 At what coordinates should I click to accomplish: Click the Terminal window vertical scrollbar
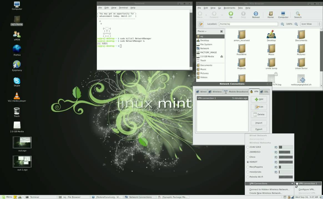coord(191,40)
